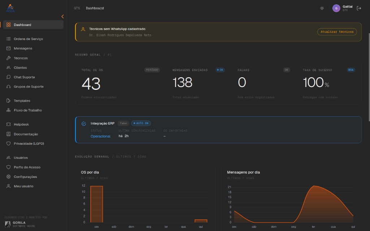Click the person icon in warning banner
This screenshot has height=231, width=370.
click(83, 29)
